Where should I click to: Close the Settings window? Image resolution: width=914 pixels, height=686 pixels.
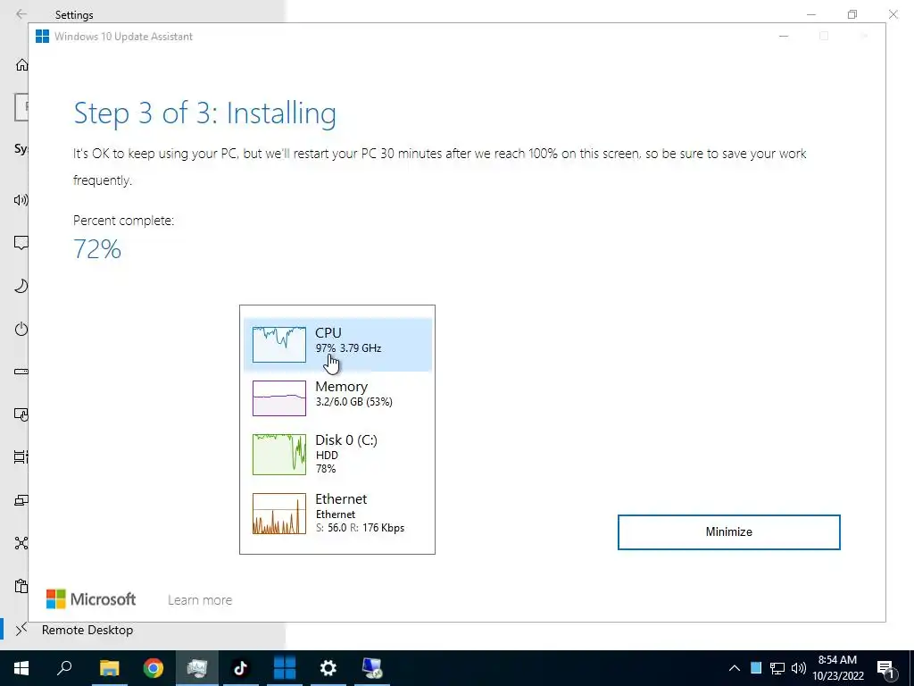click(893, 14)
